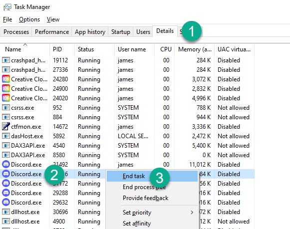290x229 pixels.
Task: Click the Discord icon for PID 29632
Action: (x=6, y=202)
